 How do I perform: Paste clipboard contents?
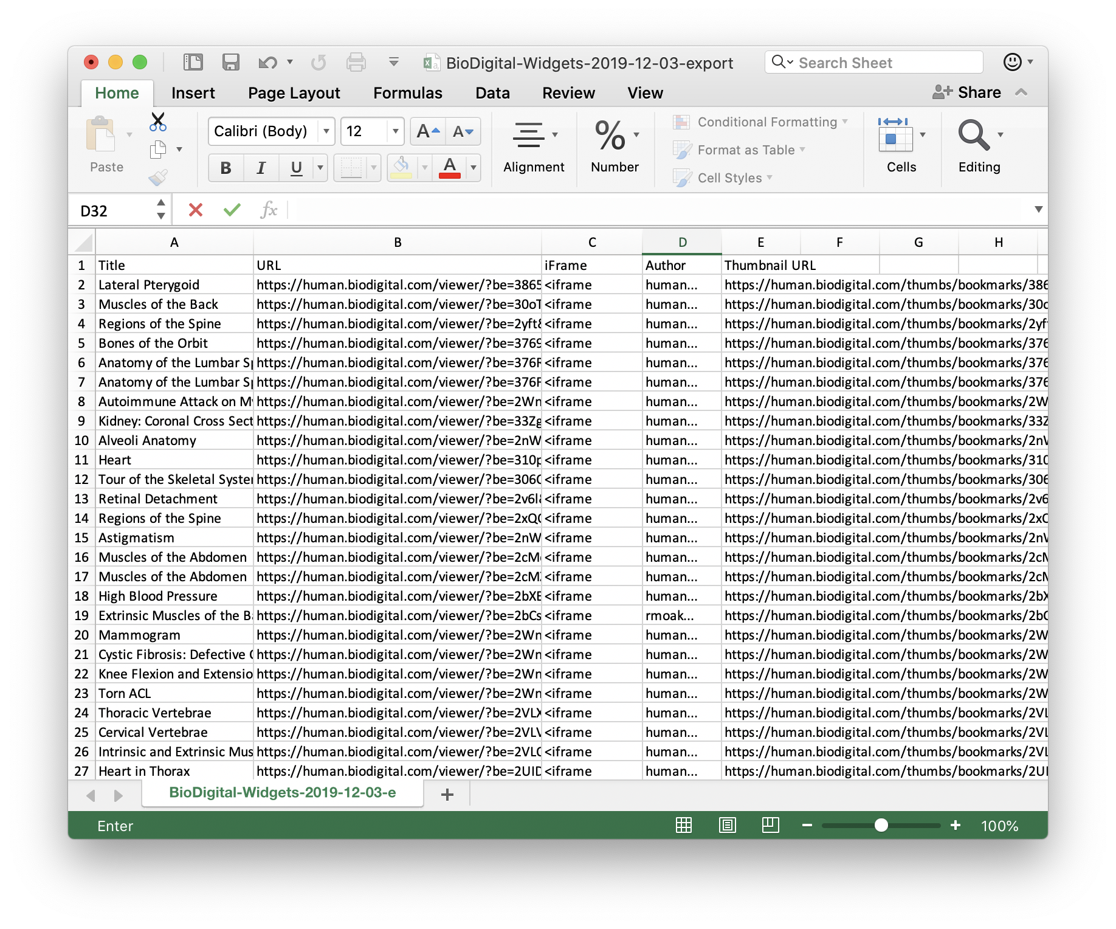point(106,145)
